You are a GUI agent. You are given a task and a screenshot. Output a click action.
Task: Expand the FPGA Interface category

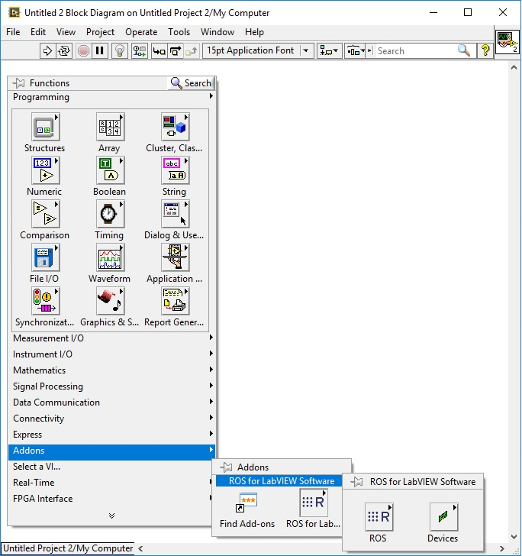pyautogui.click(x=111, y=498)
